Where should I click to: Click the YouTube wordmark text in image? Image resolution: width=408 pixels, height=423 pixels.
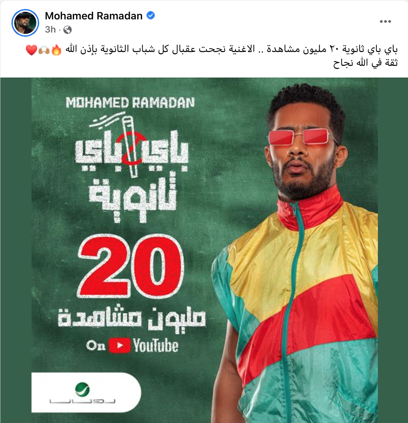pos(156,346)
